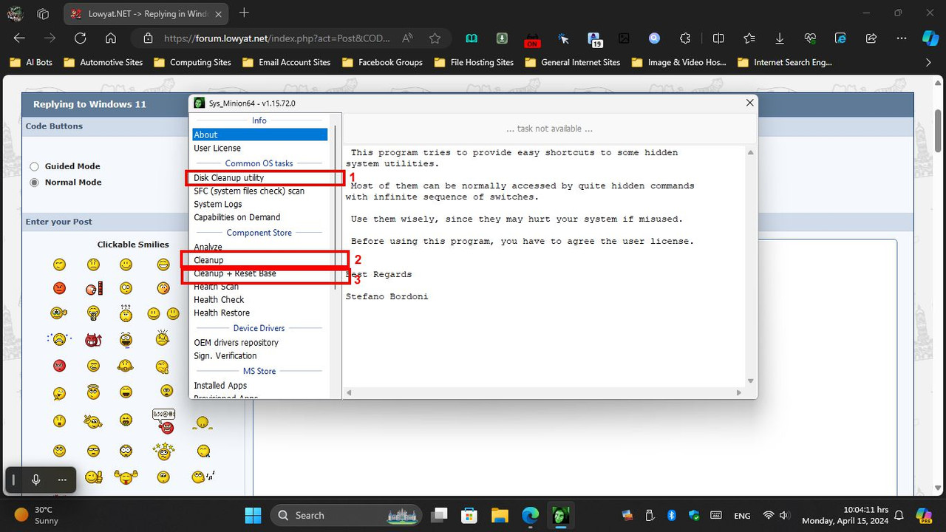Image resolution: width=946 pixels, height=532 pixels.
Task: Open File Explorer from the taskbar
Action: coord(500,515)
